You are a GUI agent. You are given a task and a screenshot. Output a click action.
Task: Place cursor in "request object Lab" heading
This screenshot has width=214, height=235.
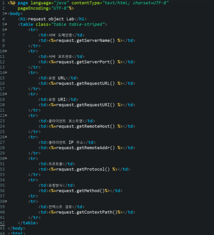[51, 19]
